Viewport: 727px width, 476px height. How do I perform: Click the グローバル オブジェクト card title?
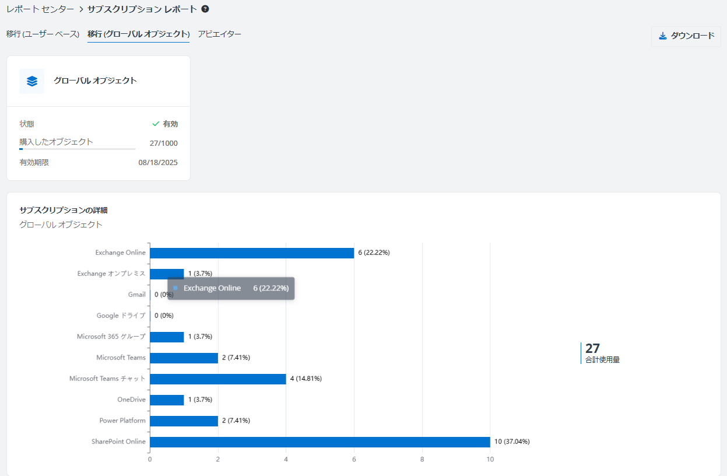tap(96, 81)
